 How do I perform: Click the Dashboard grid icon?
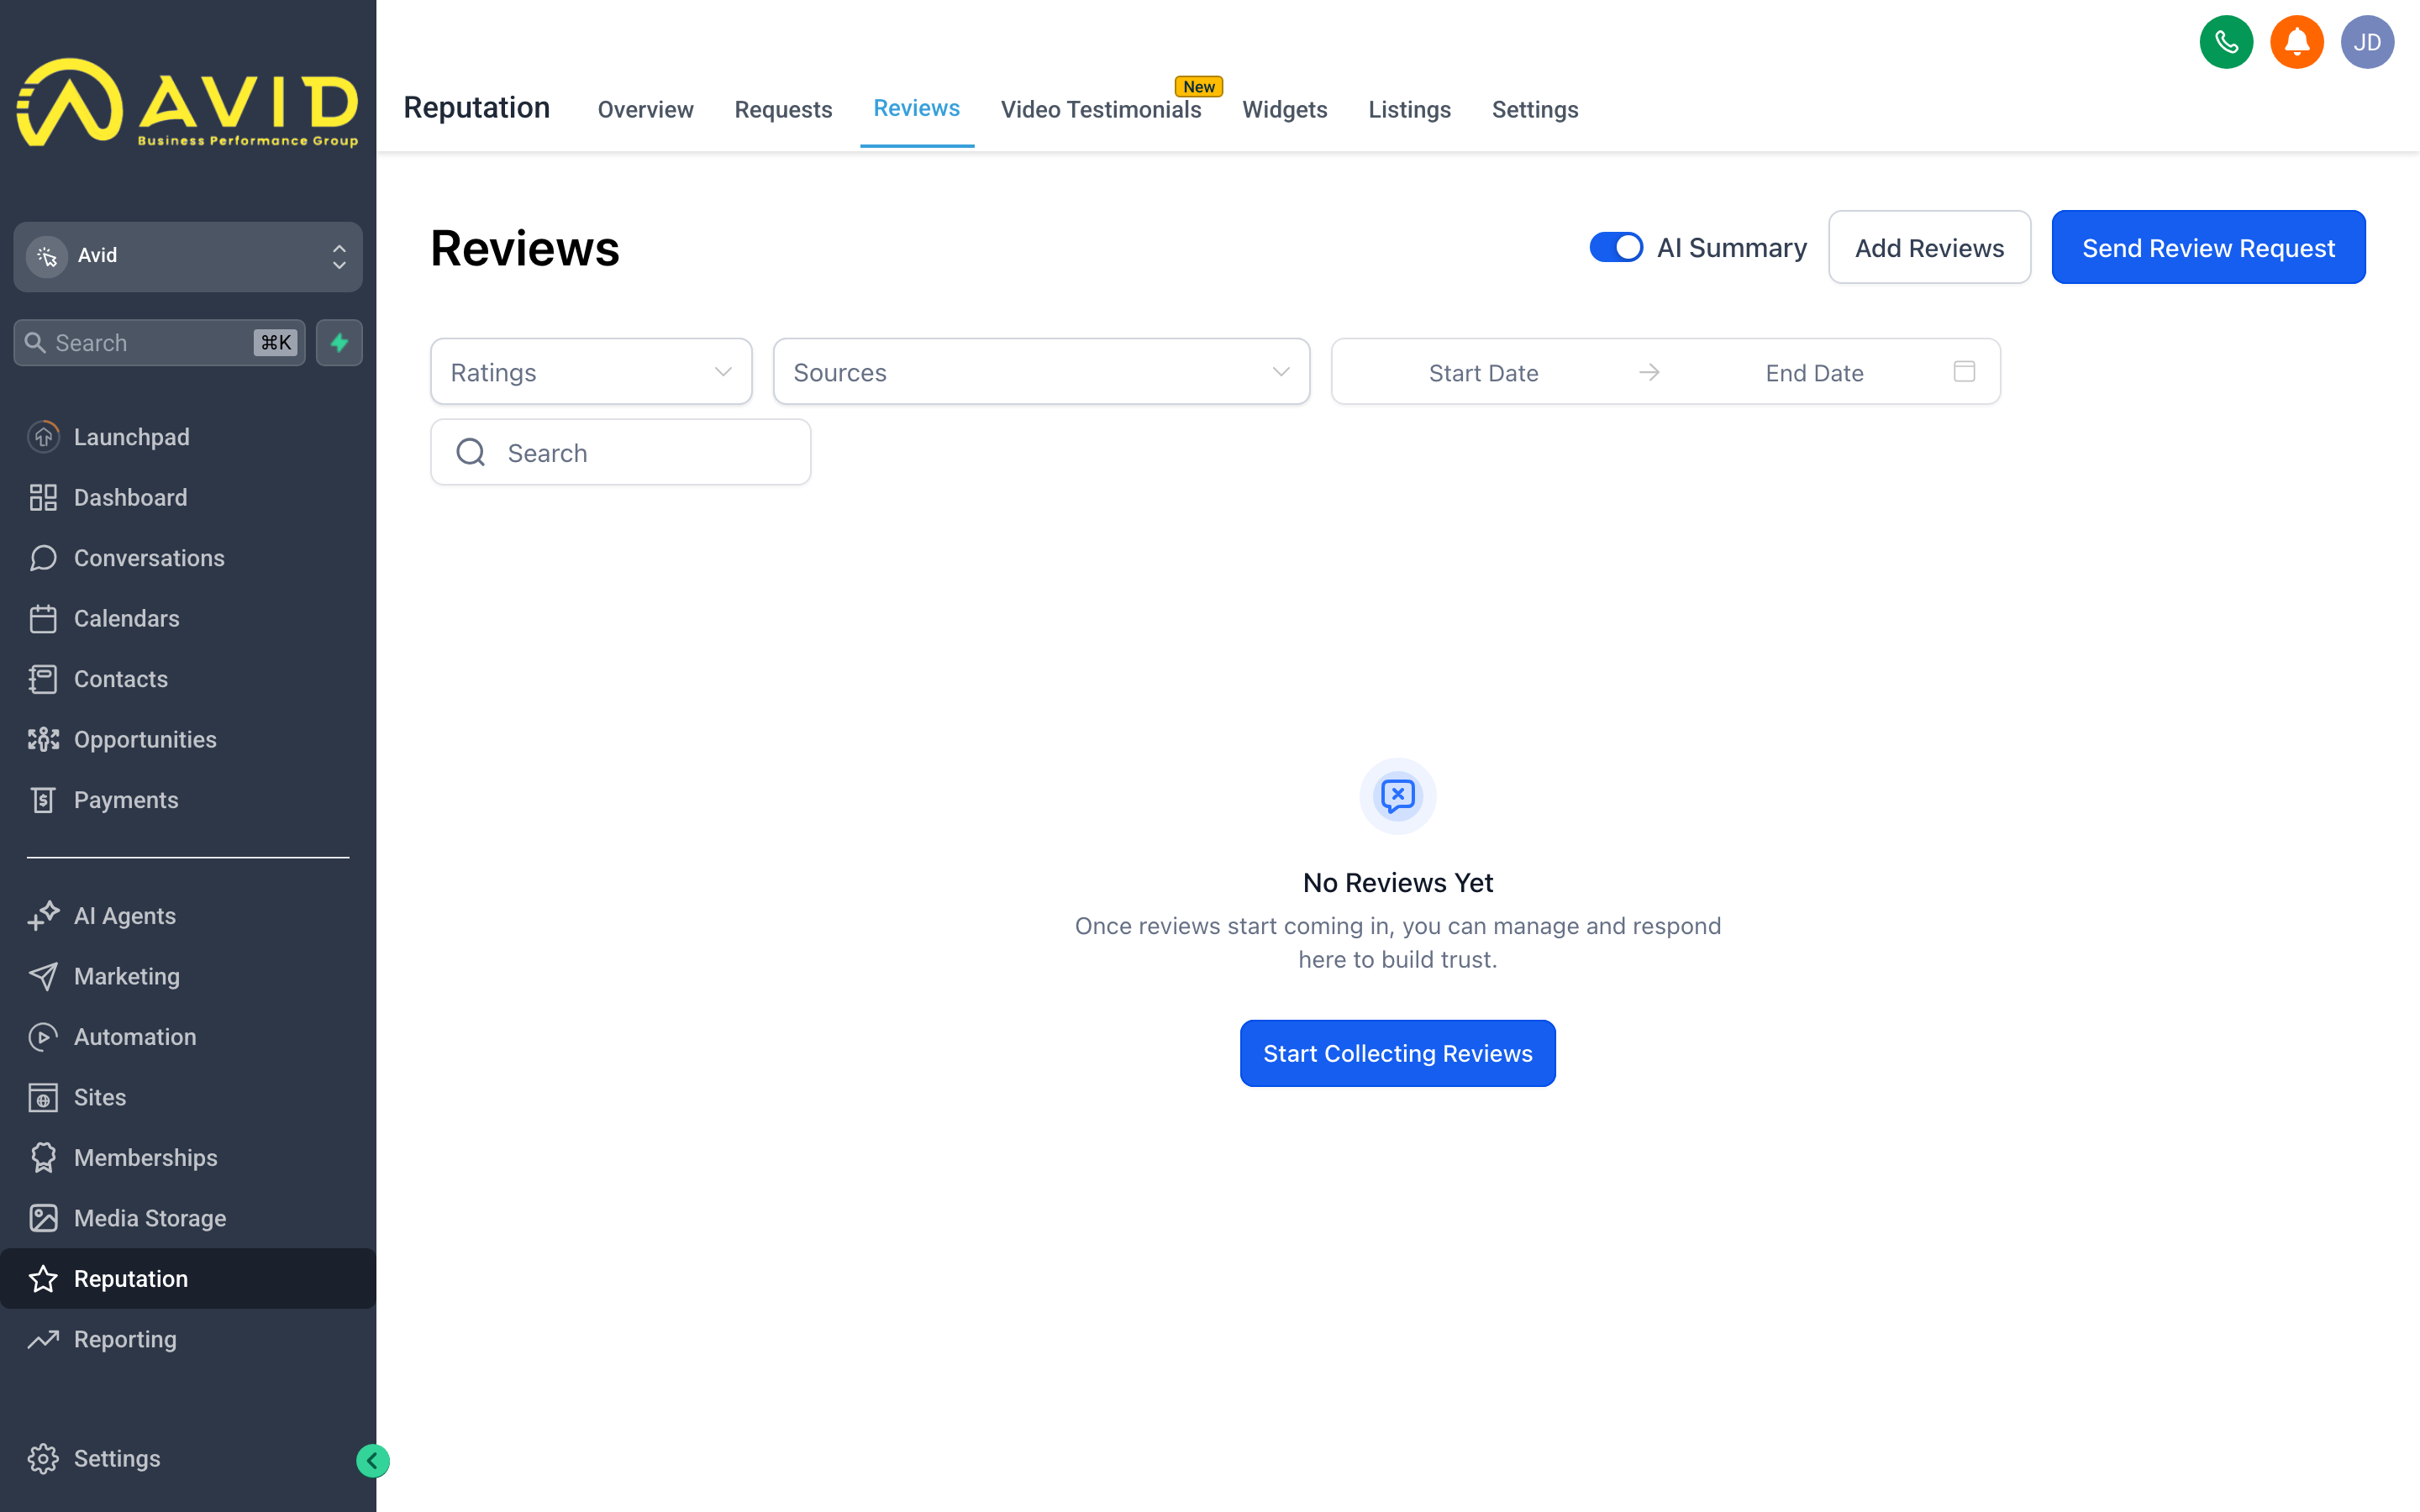click(x=43, y=497)
